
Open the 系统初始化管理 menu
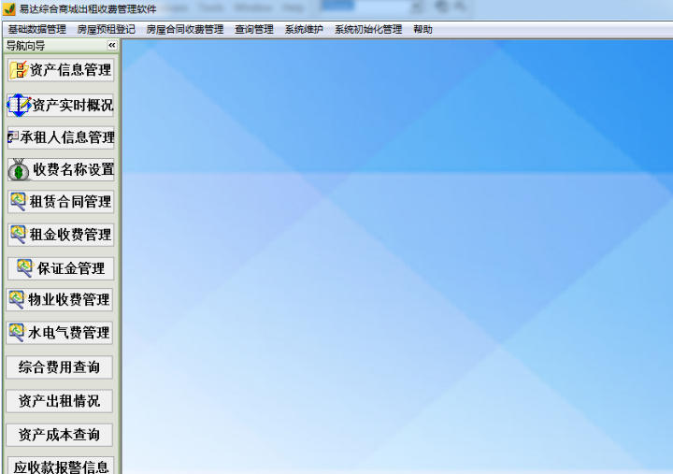coord(368,29)
